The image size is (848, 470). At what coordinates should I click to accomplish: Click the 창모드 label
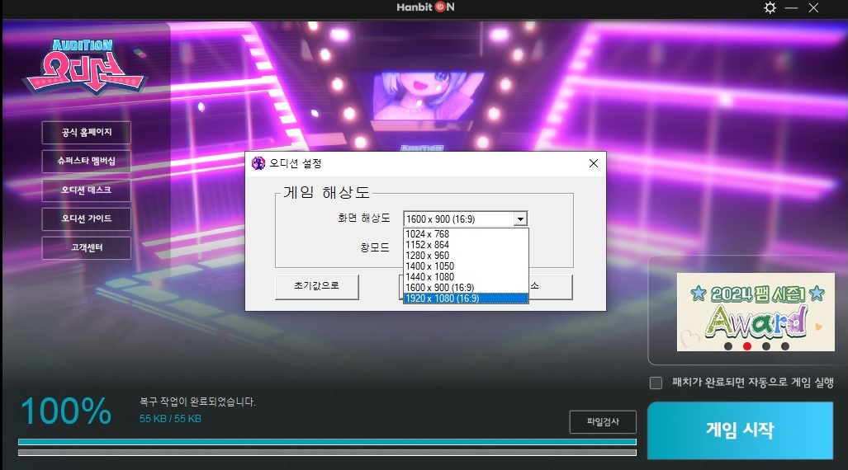click(375, 247)
